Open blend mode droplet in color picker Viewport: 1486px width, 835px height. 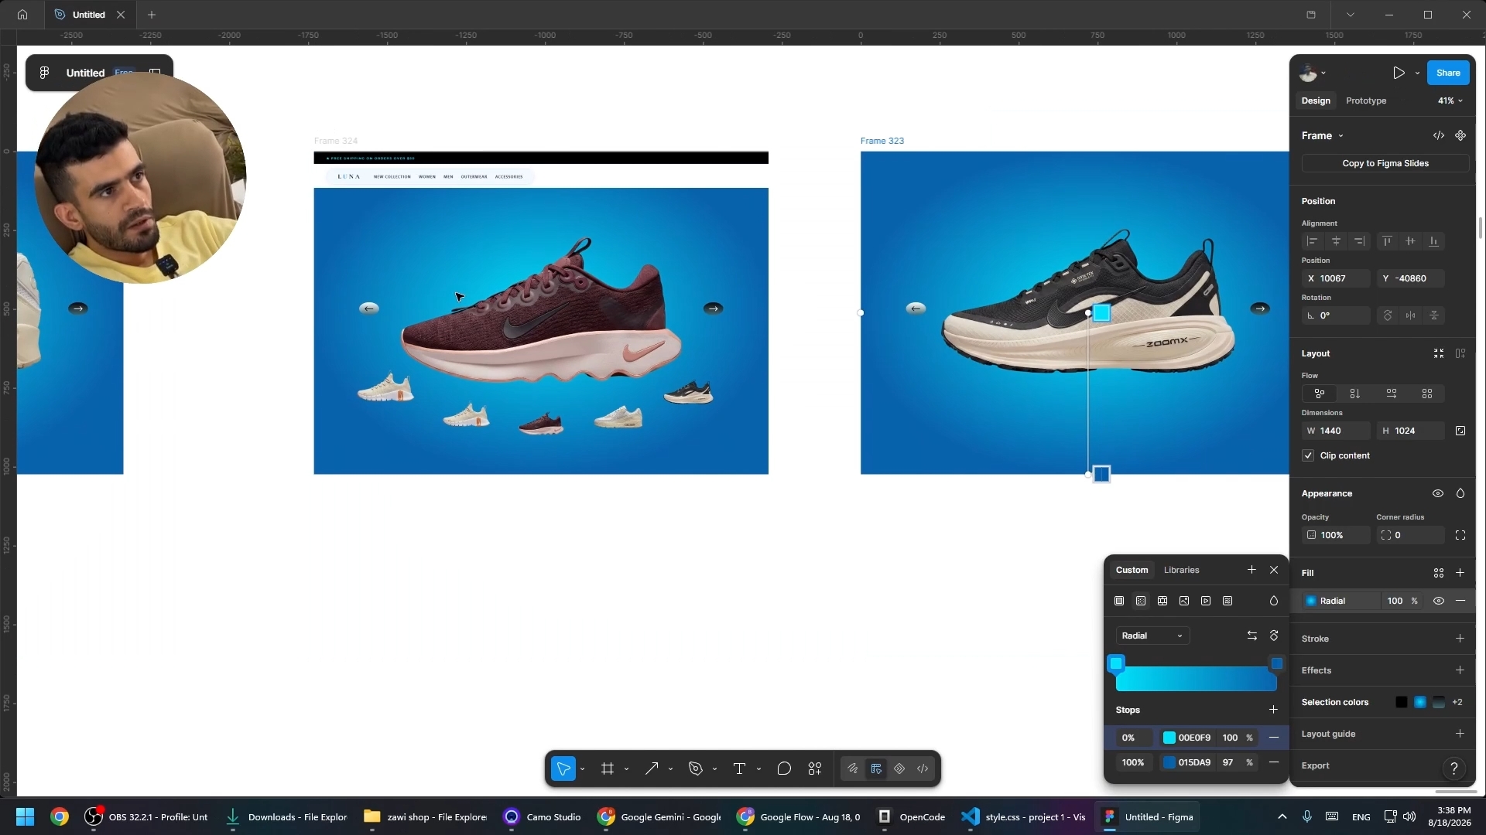tap(1274, 601)
